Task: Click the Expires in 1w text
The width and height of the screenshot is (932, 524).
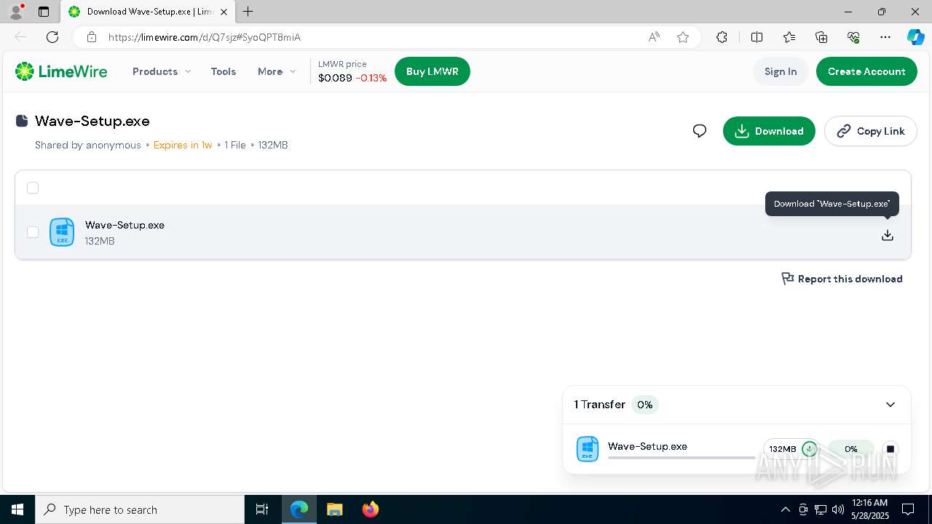Action: click(x=183, y=145)
